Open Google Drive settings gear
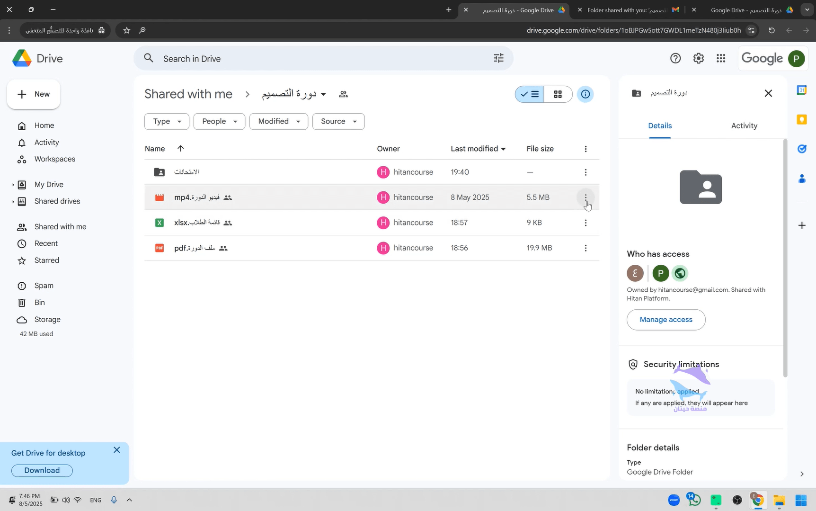Screen dimensions: 816x511 coord(698,58)
